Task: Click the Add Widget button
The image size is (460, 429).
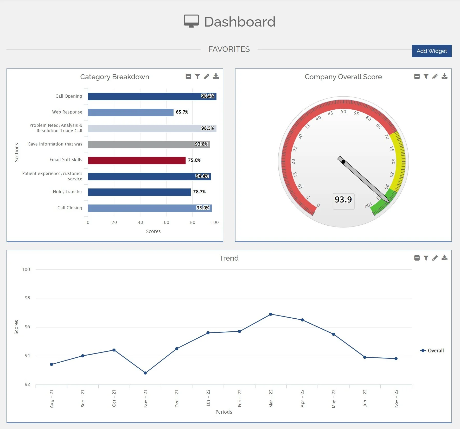Action: pyautogui.click(x=432, y=51)
